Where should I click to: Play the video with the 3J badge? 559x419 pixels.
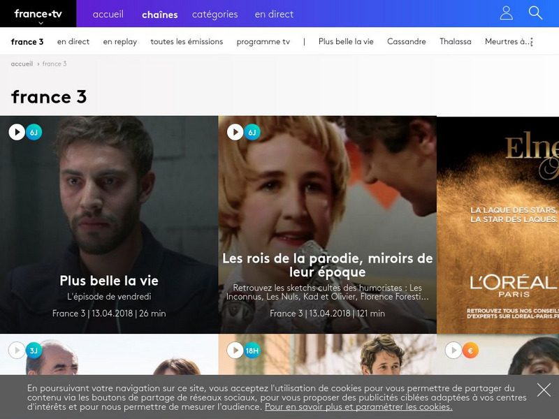pos(17,351)
